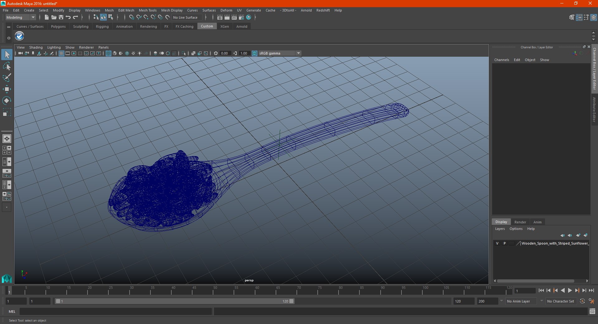This screenshot has width=598, height=324.
Task: Switch to the Rigging shelf tab
Action: click(x=102, y=26)
